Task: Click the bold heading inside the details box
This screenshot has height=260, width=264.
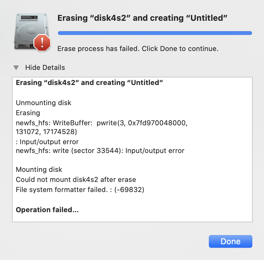Action: click(x=89, y=83)
